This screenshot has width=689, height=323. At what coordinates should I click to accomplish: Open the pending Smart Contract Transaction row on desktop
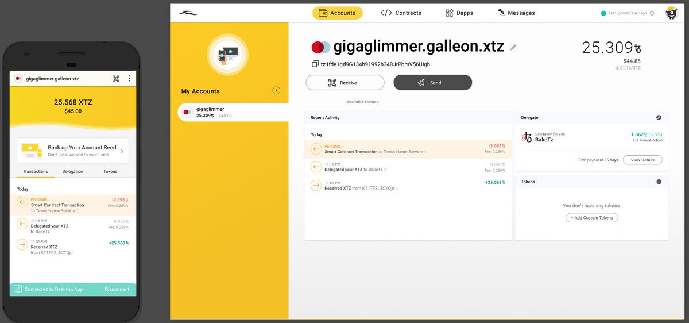point(408,149)
